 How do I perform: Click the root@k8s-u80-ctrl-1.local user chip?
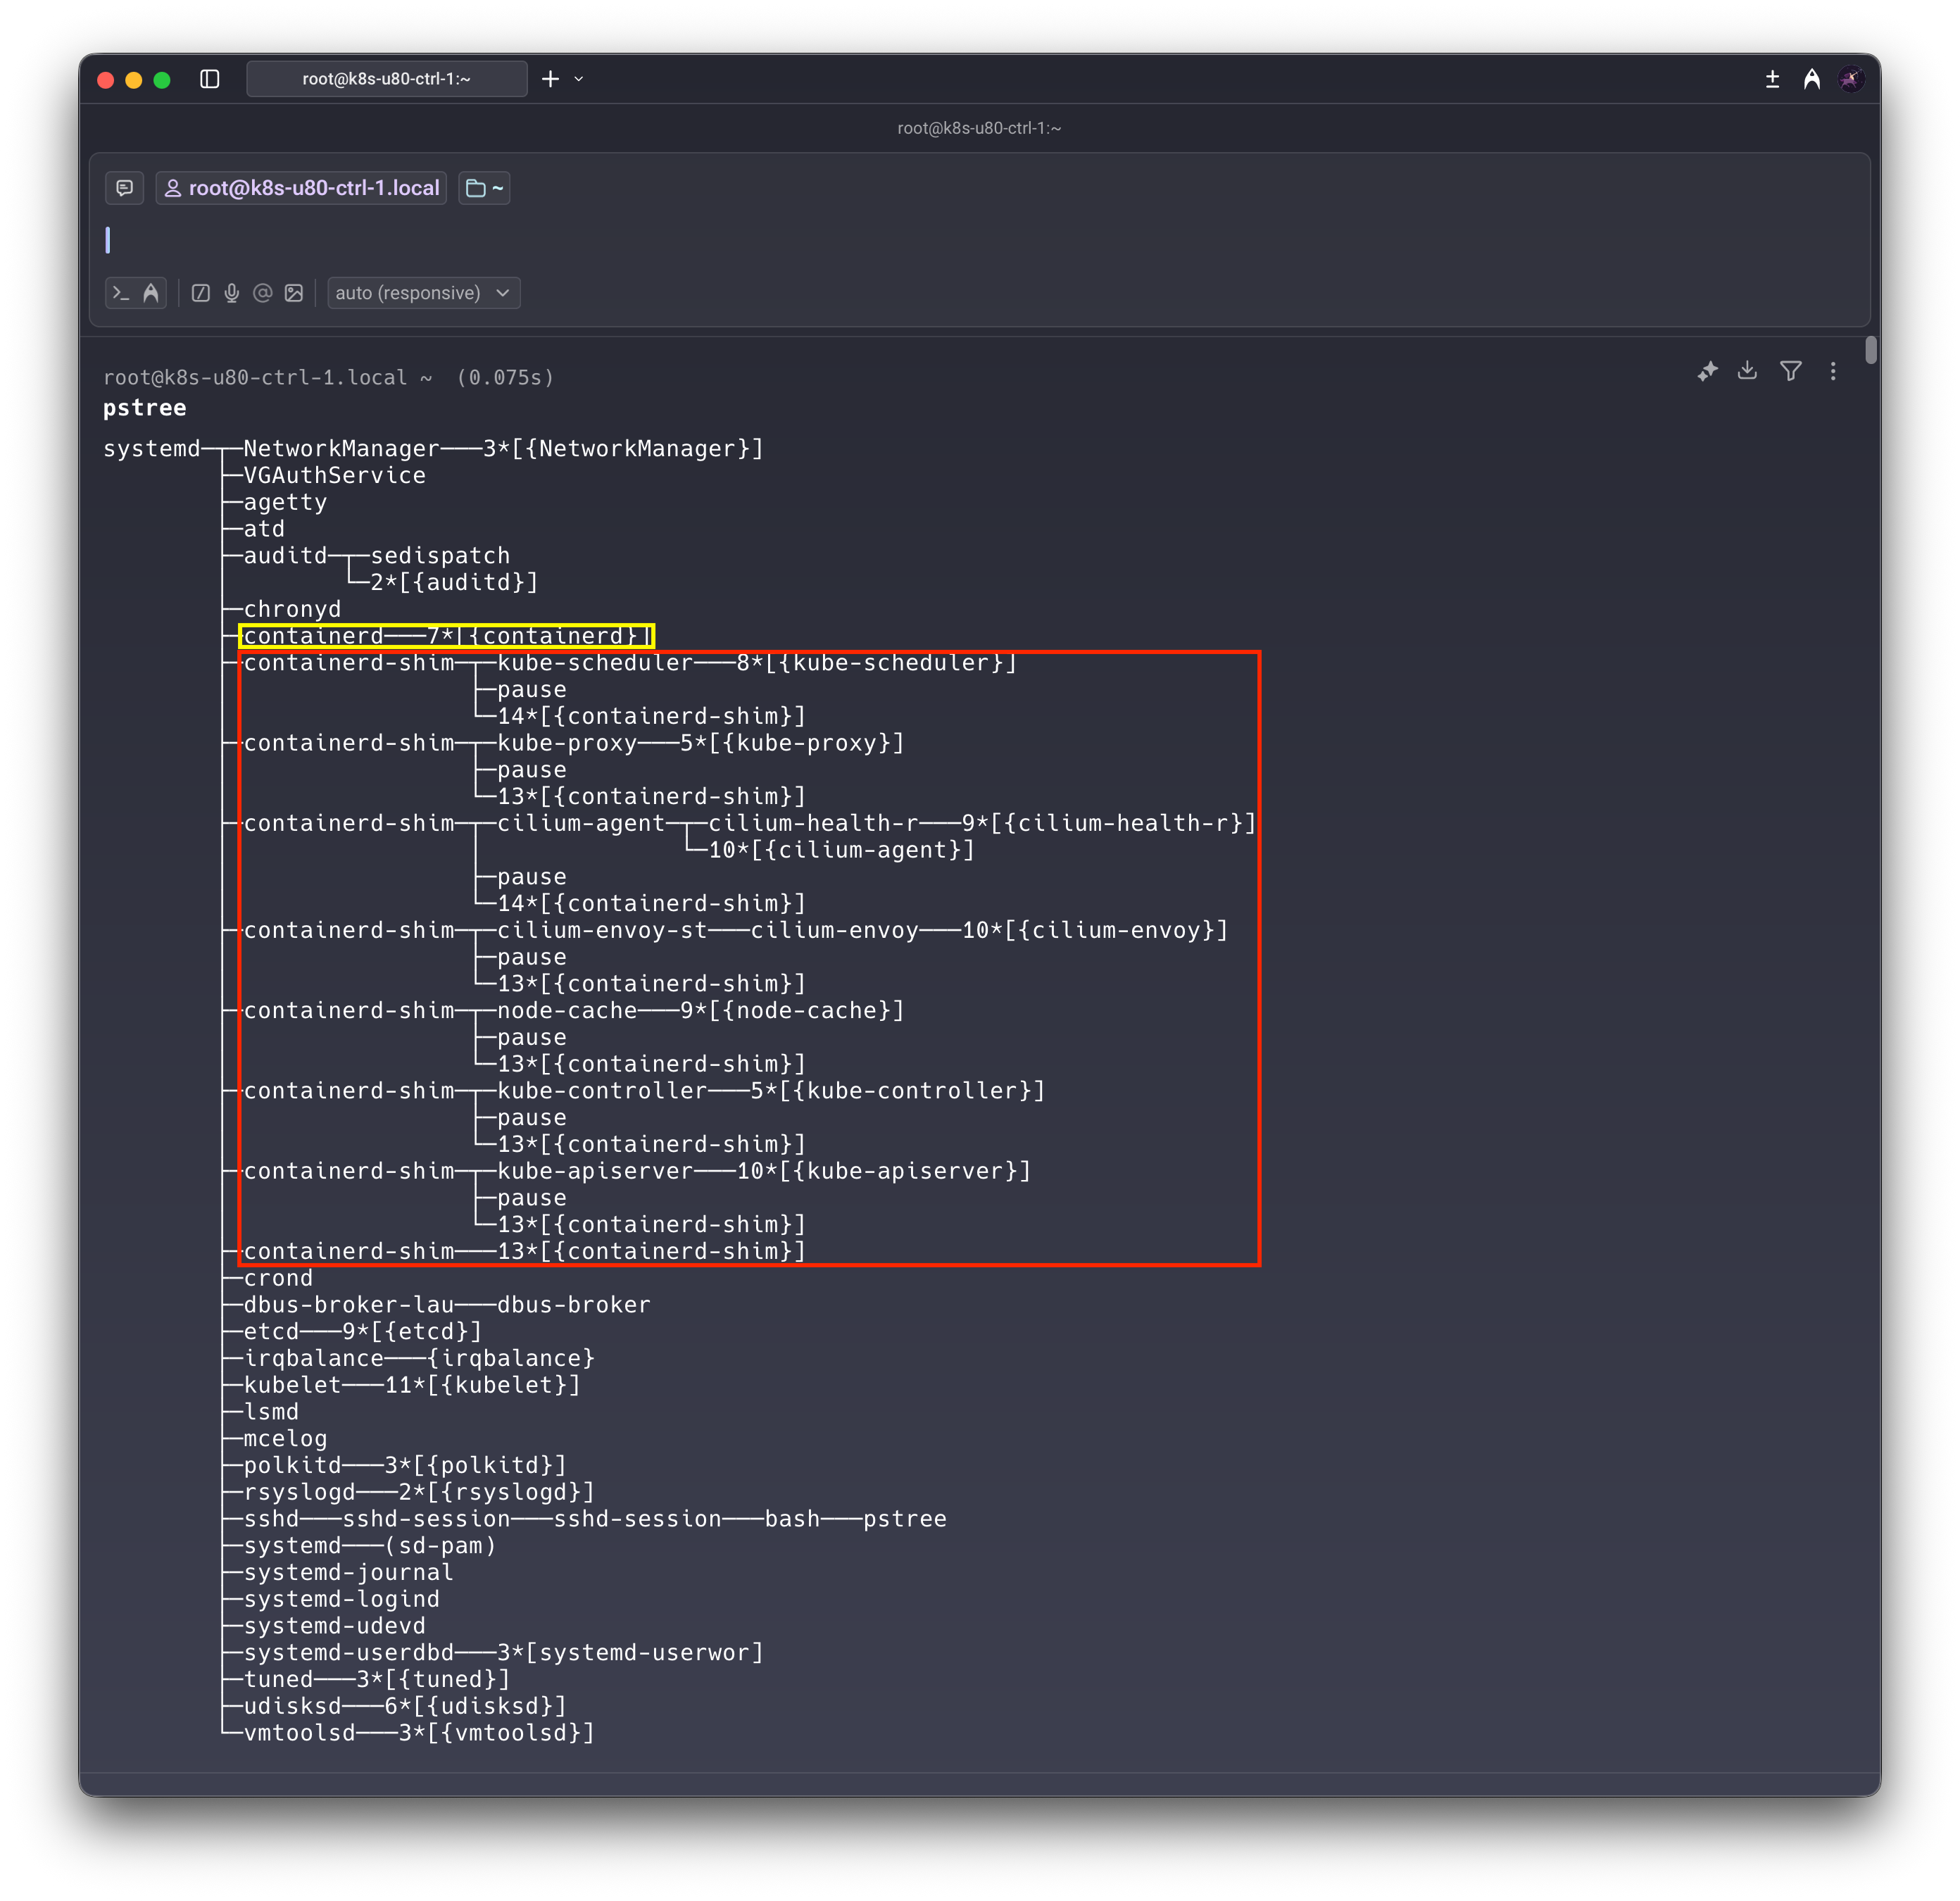coord(302,188)
